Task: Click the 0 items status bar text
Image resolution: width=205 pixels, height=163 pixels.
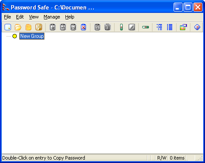Action: pos(177,158)
